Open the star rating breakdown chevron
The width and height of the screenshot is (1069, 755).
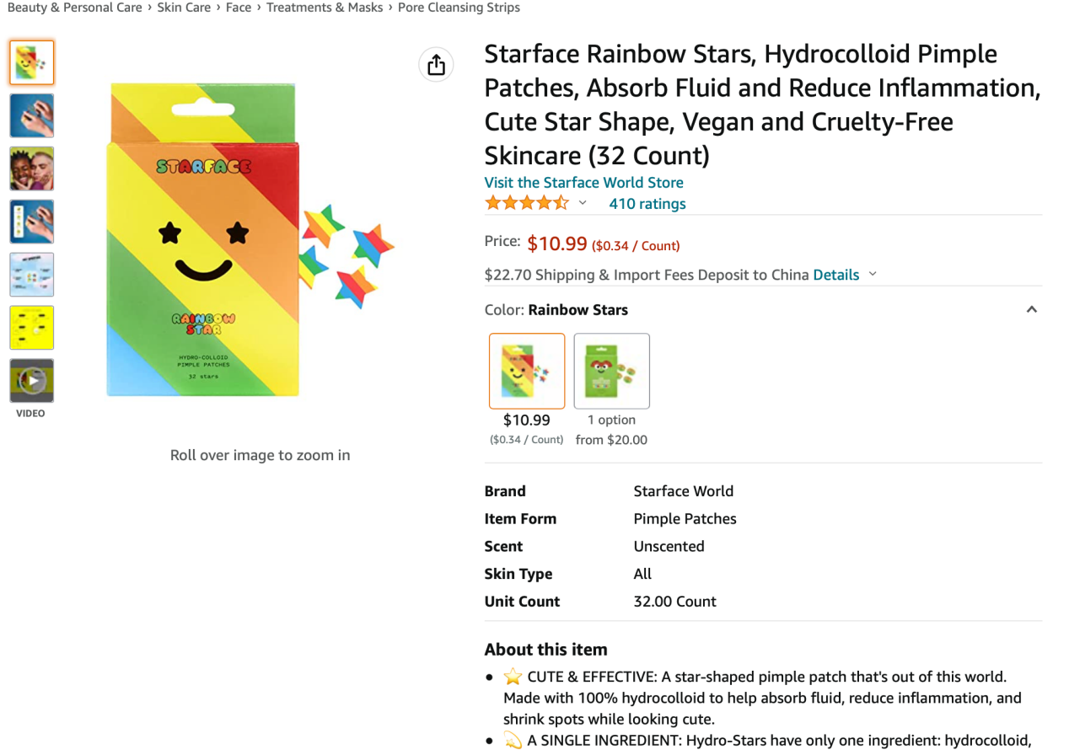[583, 203]
